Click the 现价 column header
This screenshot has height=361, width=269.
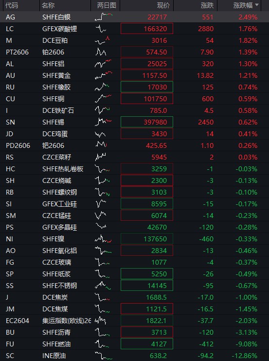point(163,5)
